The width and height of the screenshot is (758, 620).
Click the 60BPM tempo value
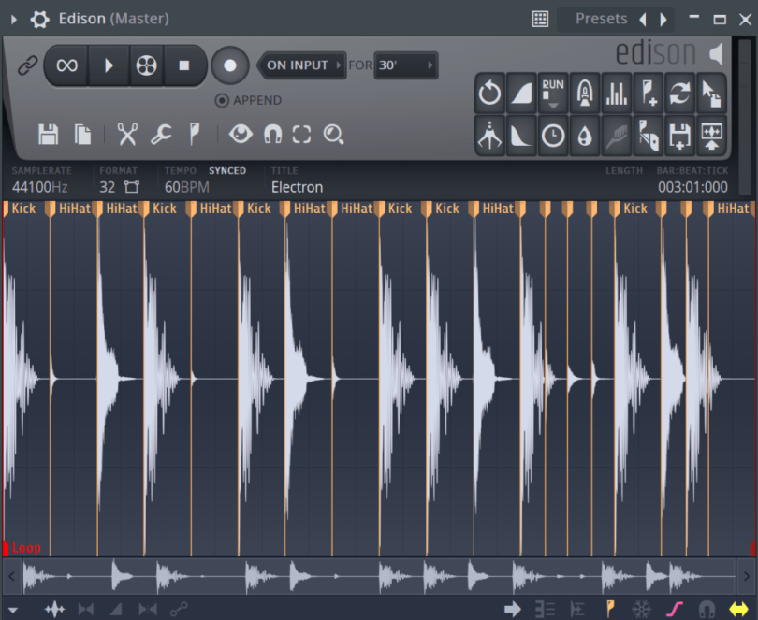[x=187, y=187]
